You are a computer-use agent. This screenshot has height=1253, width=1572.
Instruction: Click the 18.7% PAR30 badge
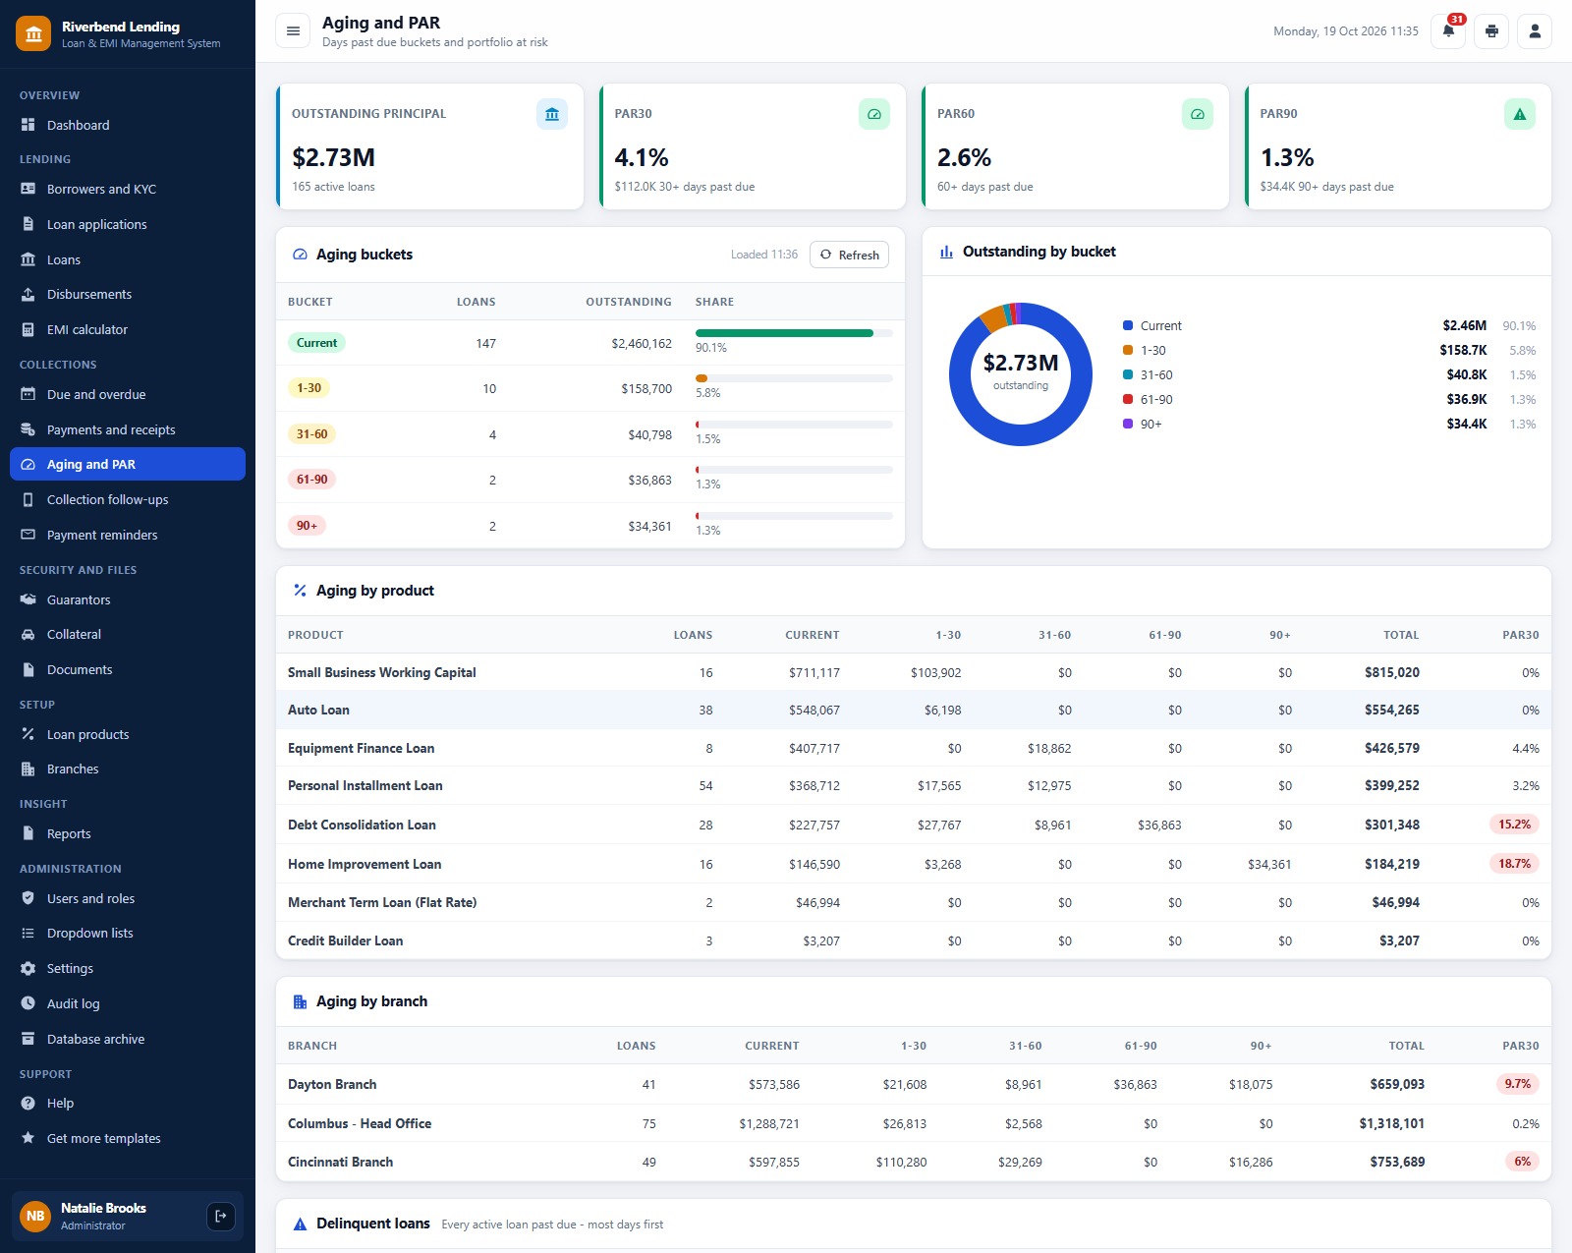pos(1514,864)
